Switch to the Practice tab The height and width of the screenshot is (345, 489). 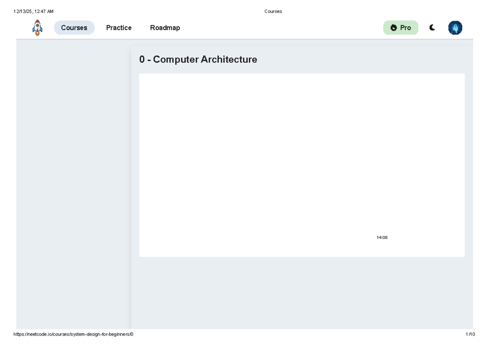[x=119, y=27]
